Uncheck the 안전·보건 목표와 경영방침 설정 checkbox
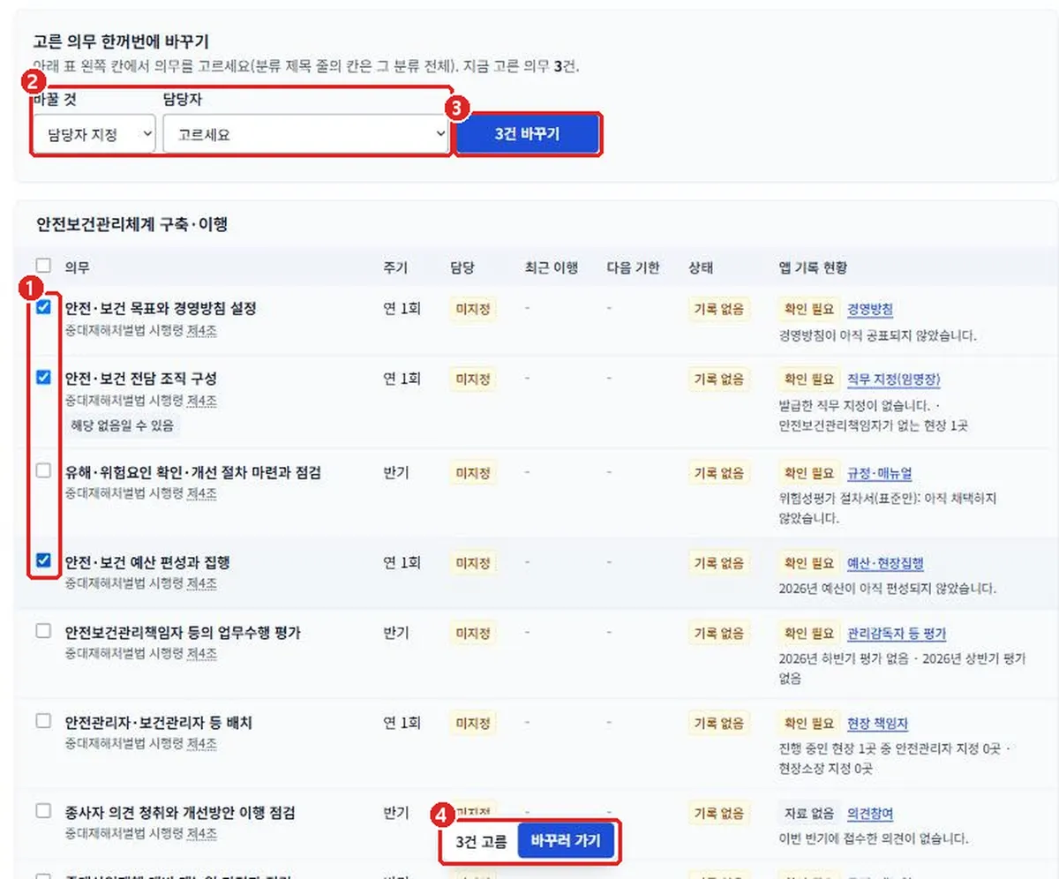This screenshot has height=879, width=1059. click(43, 307)
